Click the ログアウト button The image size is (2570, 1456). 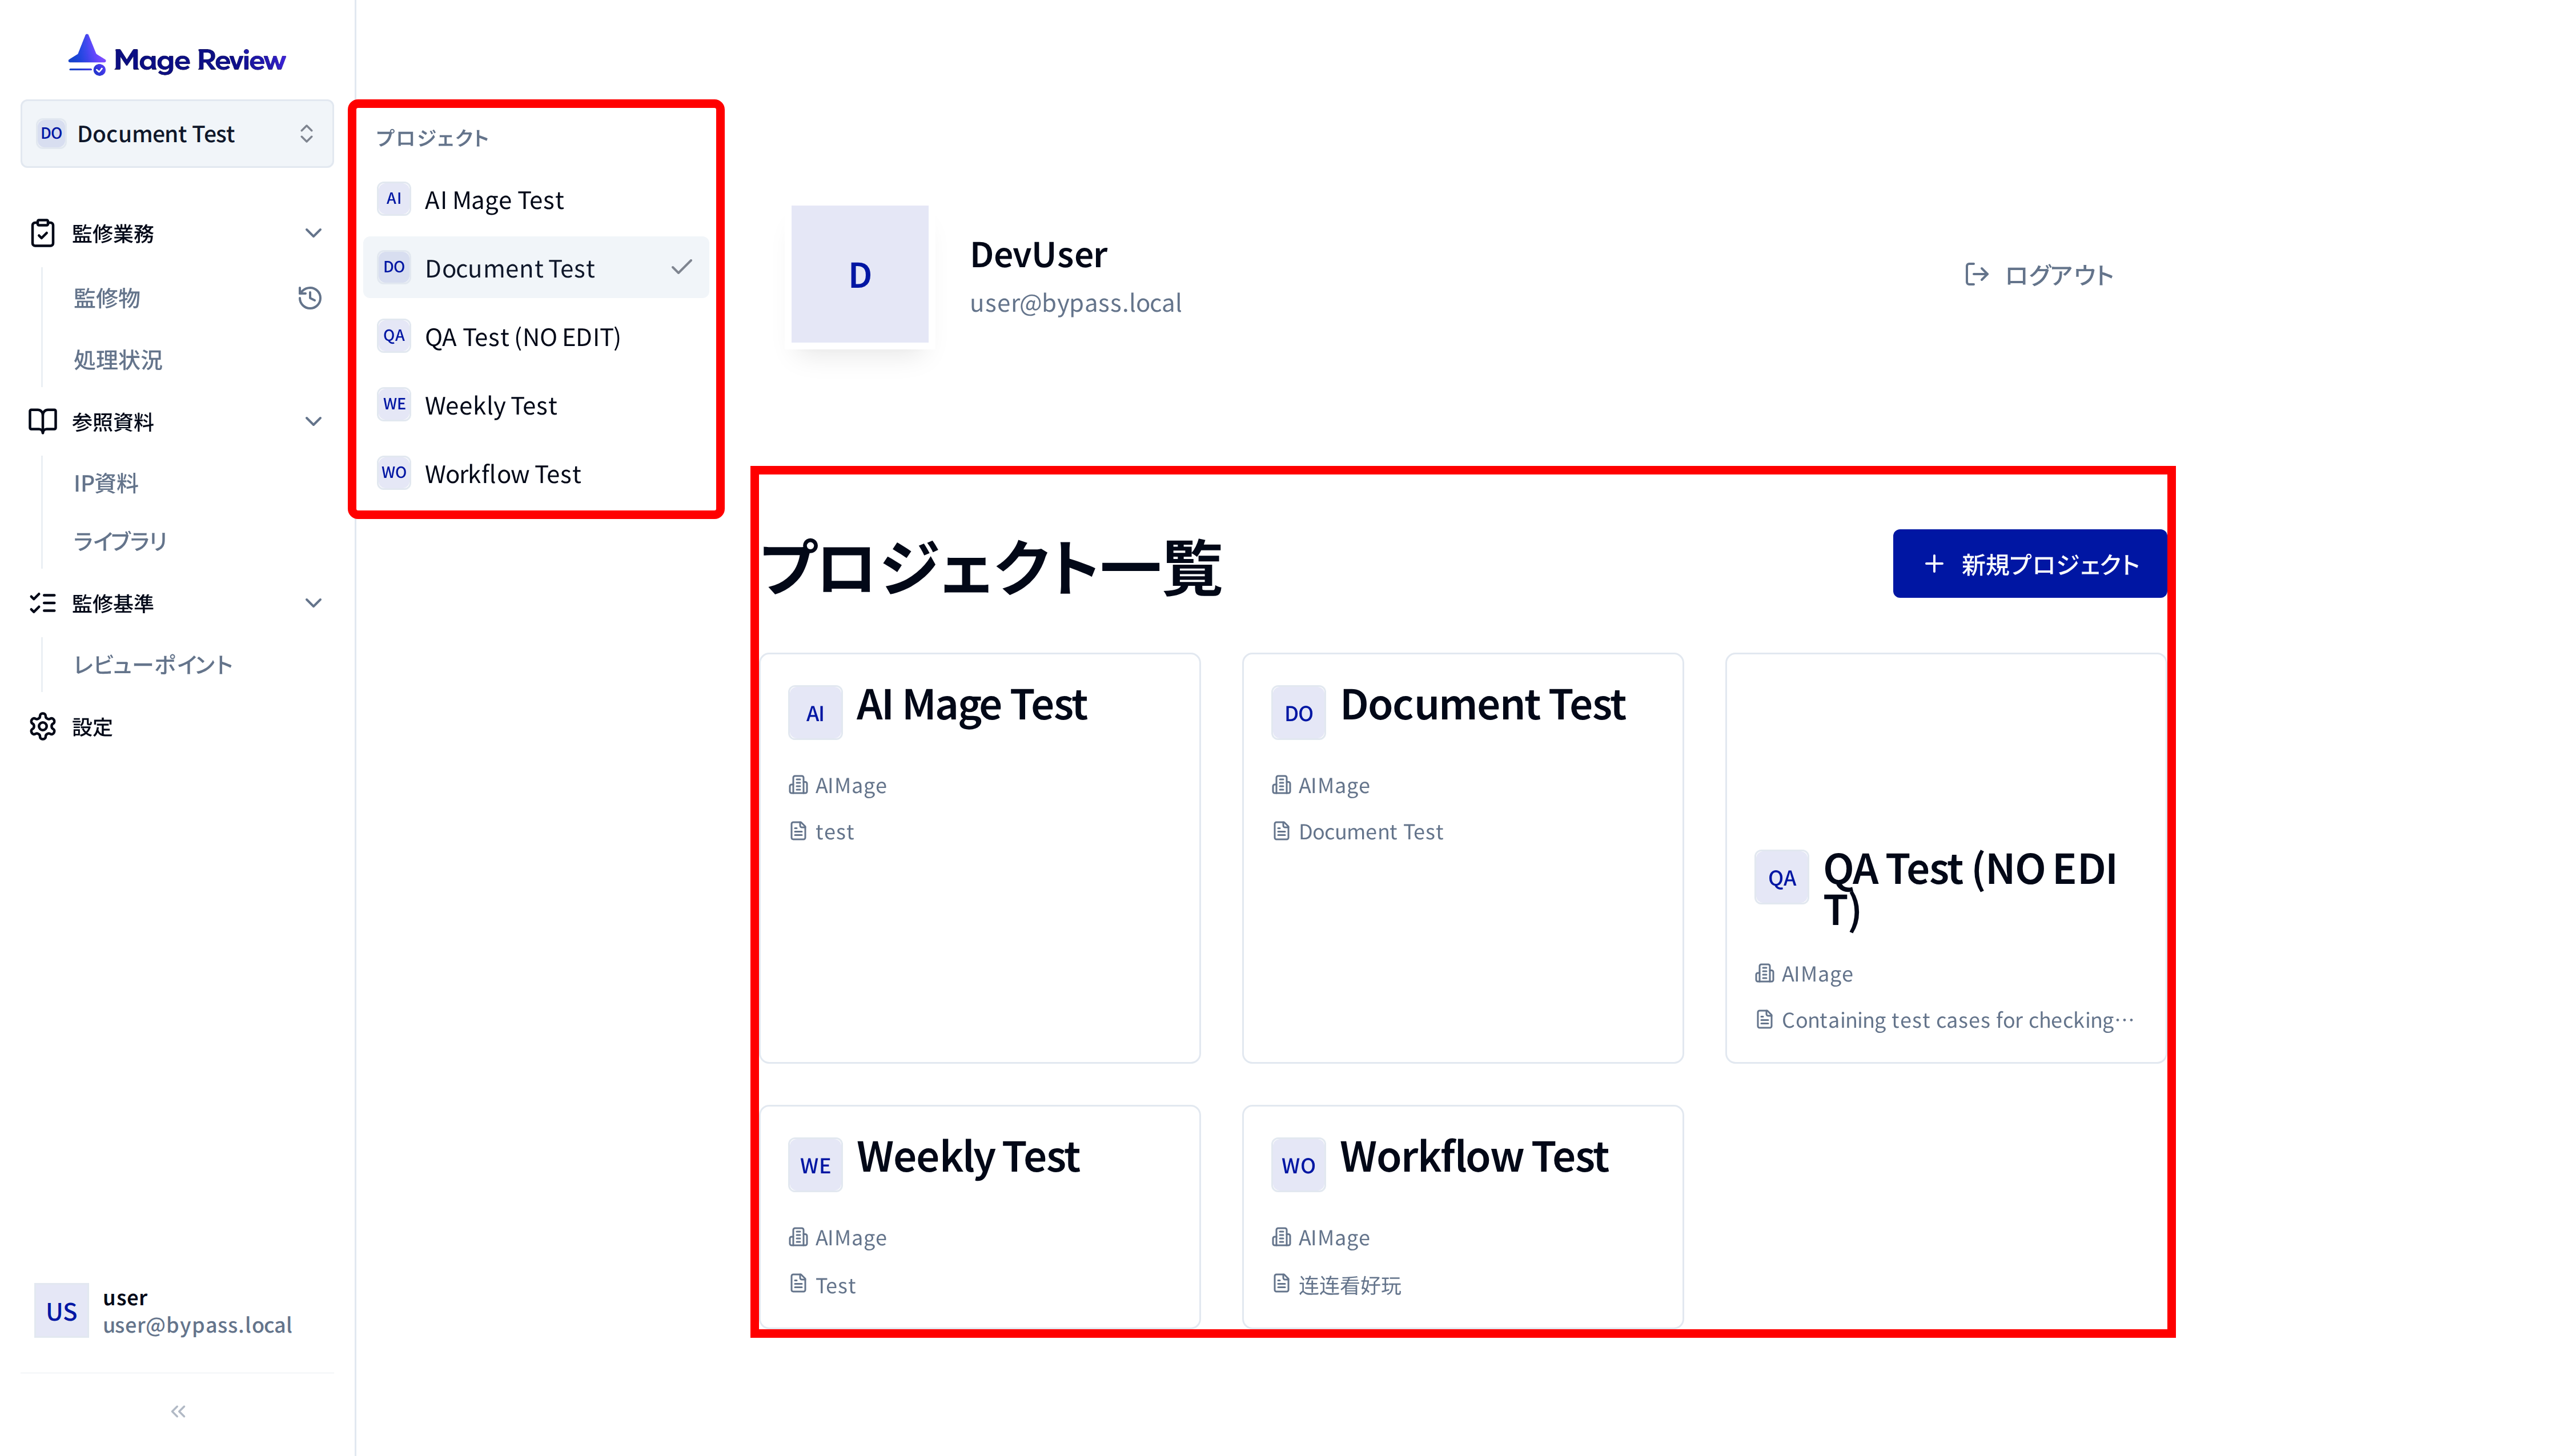click(2038, 274)
